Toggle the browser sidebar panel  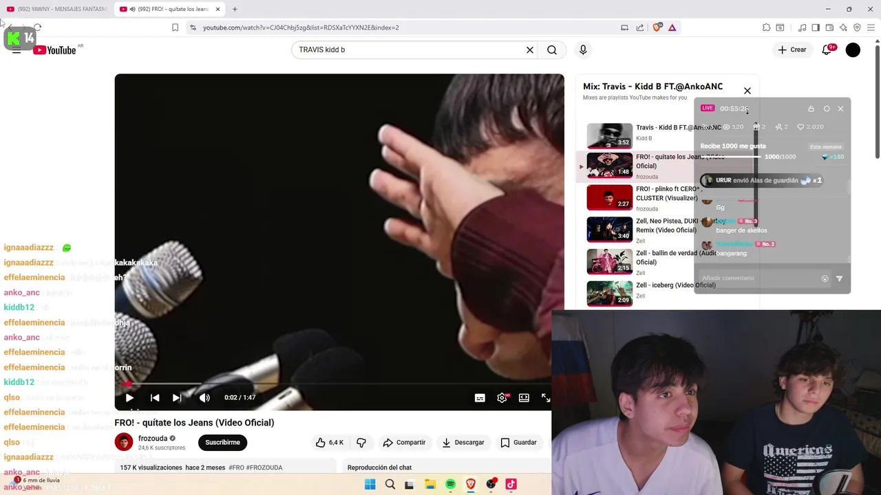(x=816, y=27)
